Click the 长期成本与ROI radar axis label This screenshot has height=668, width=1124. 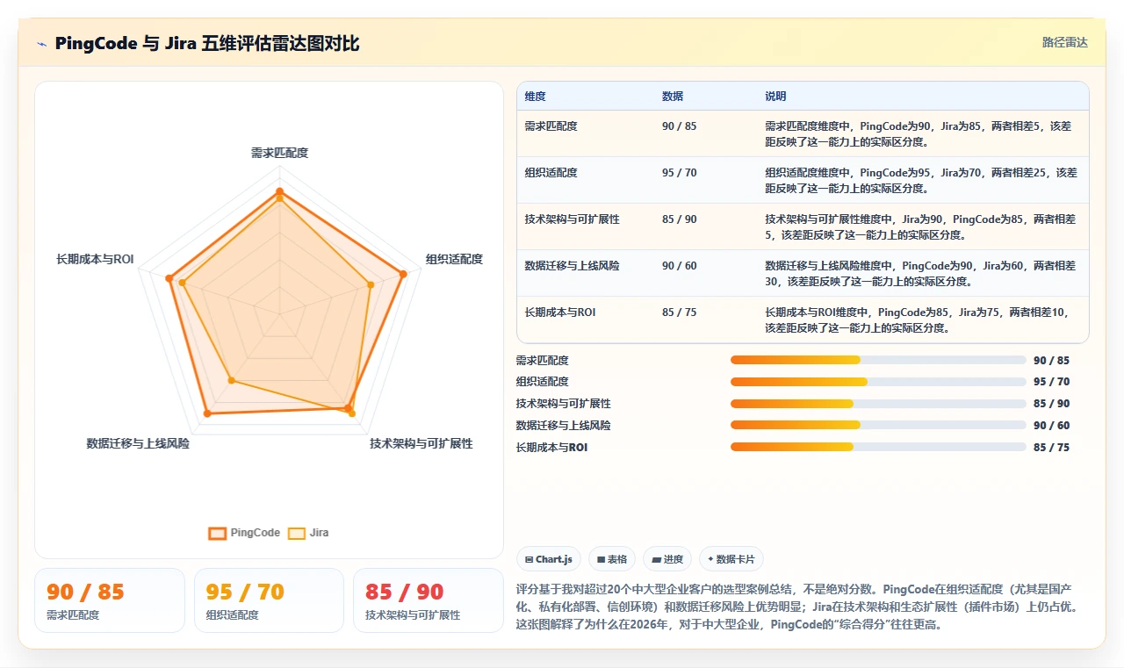[x=95, y=259]
